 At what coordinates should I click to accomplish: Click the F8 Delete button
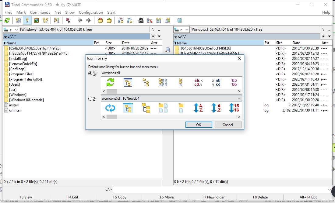pos(260,197)
